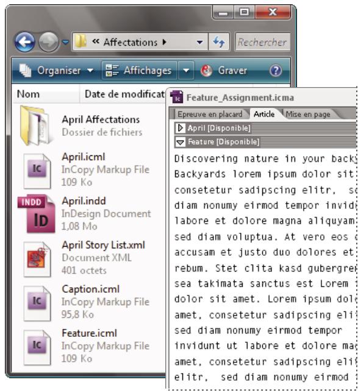This screenshot has width=358, height=391.
Task: Collapse the Feature [Disponible] story triangle
Action: pyautogui.click(x=180, y=142)
